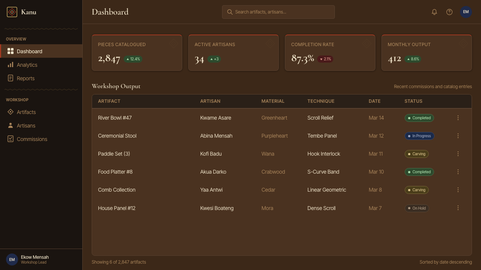The image size is (481, 270).
Task: Focus the Search artifacts, artisans field
Action: [x=278, y=12]
